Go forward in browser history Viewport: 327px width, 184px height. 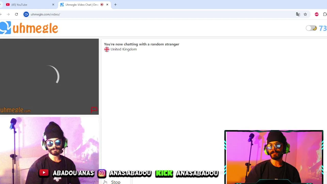click(x=8, y=14)
